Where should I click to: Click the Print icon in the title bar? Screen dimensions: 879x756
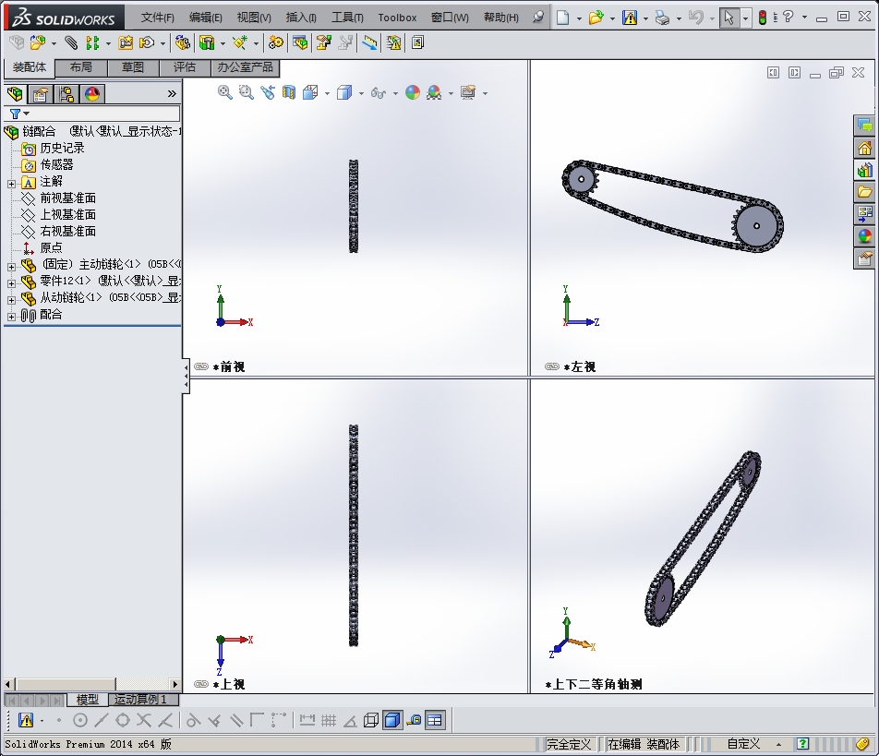pos(662,18)
